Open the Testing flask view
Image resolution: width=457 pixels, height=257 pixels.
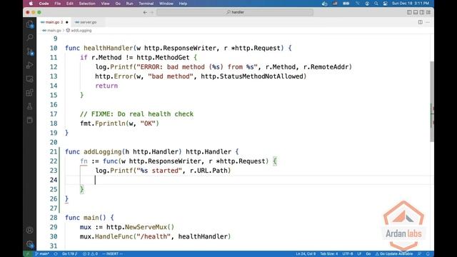(x=30, y=106)
